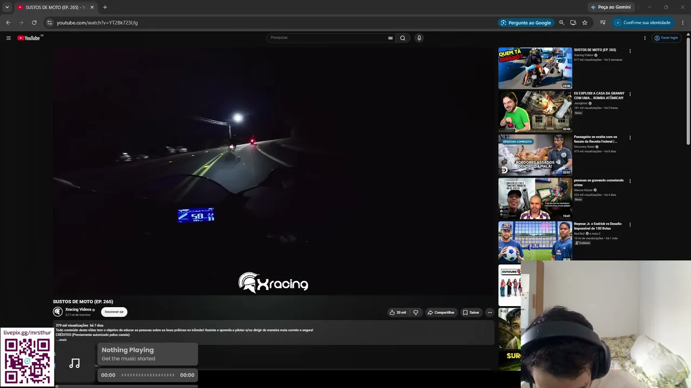Open the on-screen keyboard icon in search box
Image resolution: width=691 pixels, height=388 pixels.
(390, 38)
